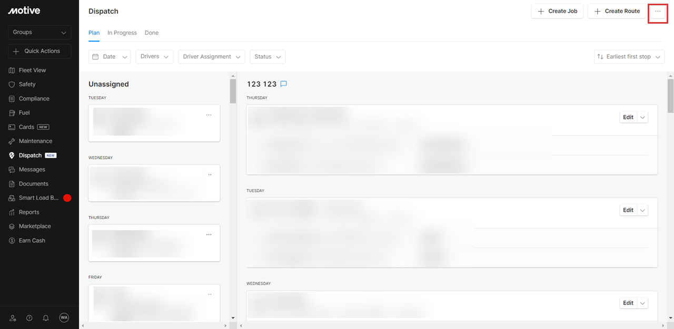Edit the Wednesday route
674x329 pixels.
pos(628,303)
